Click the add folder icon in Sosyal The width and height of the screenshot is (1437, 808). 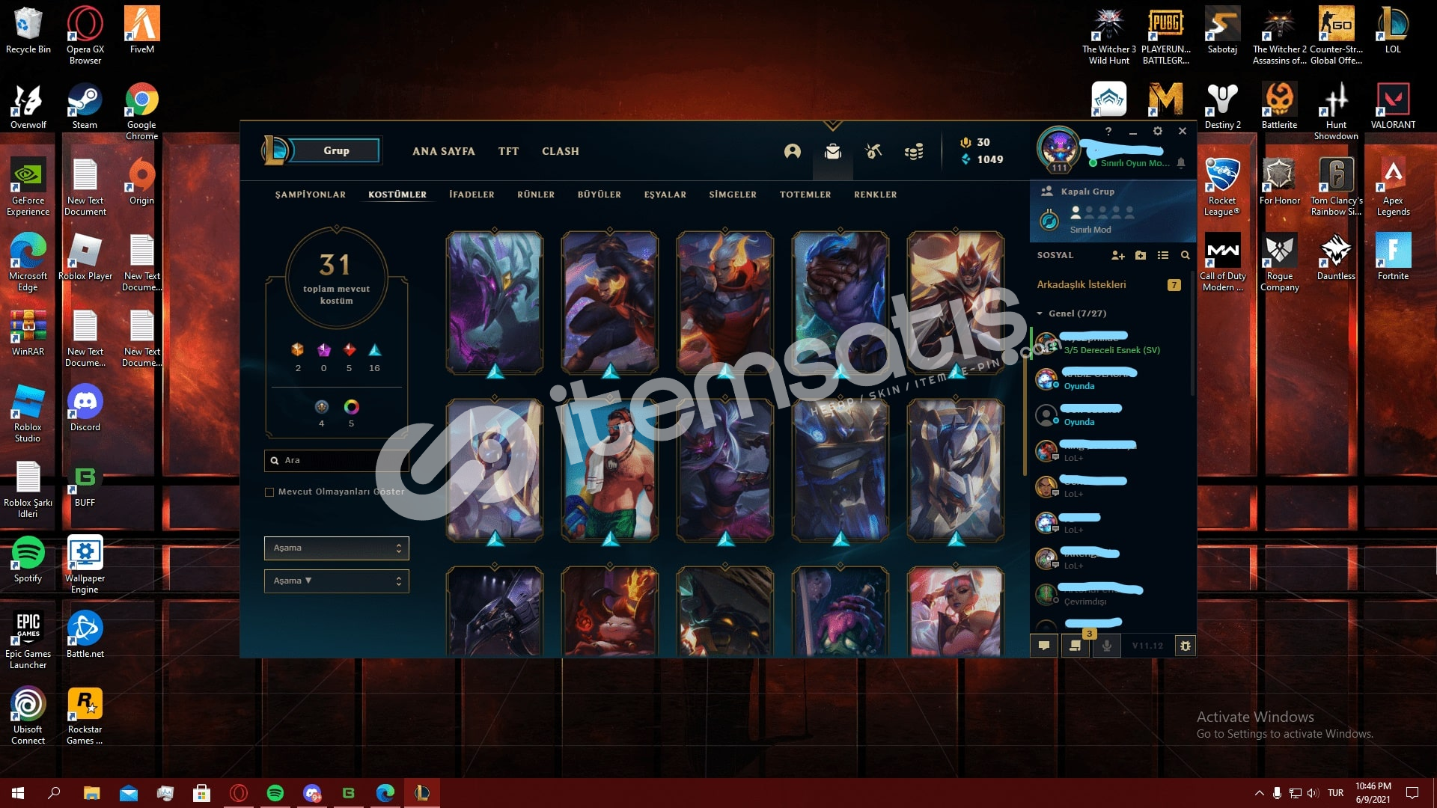1141,255
